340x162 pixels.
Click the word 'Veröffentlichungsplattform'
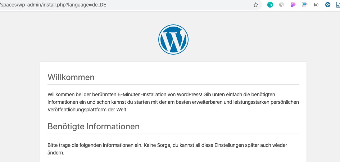77,110
